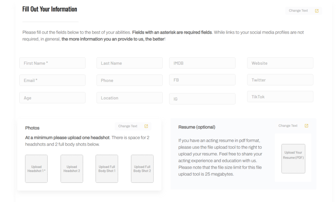Click the edit icon in the Photos section
This screenshot has width=336, height=202.
[x=146, y=126]
